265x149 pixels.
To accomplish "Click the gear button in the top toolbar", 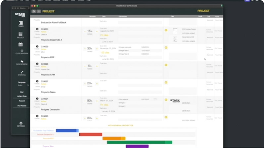I will pyautogui.click(x=33, y=11).
